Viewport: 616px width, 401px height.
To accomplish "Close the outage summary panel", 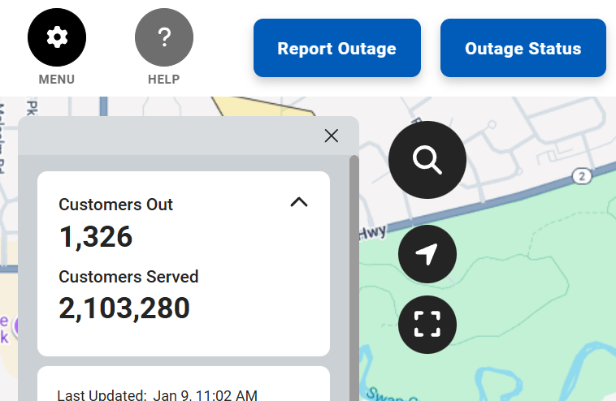I will (x=331, y=136).
